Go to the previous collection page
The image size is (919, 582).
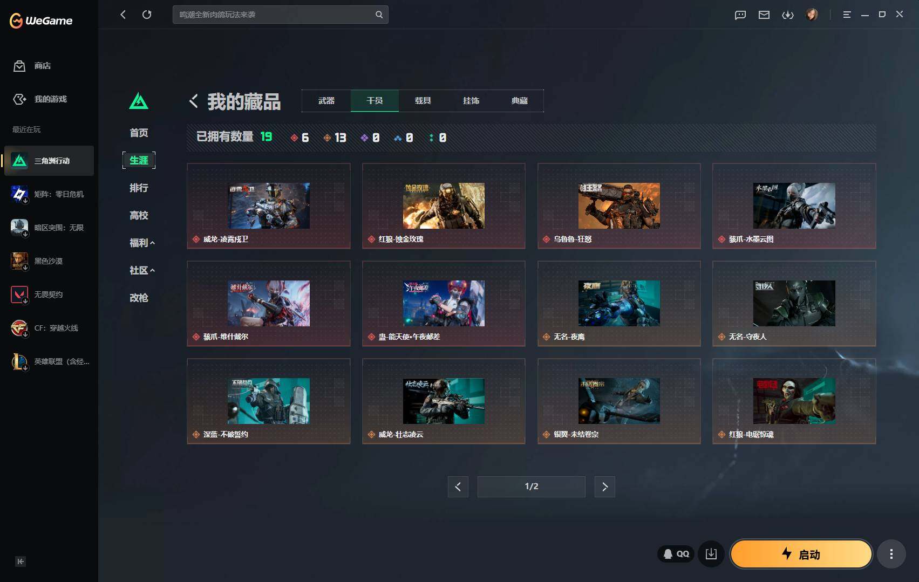pyautogui.click(x=458, y=487)
